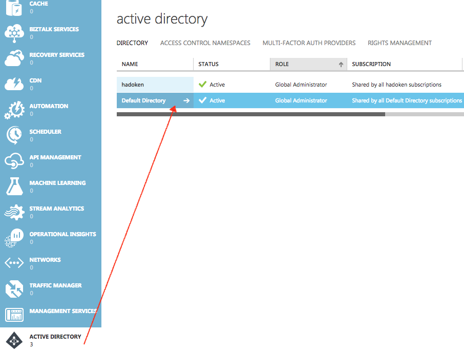This screenshot has width=464, height=352.
Task: Click the white checkmark in Default Directory row
Action: click(x=202, y=100)
